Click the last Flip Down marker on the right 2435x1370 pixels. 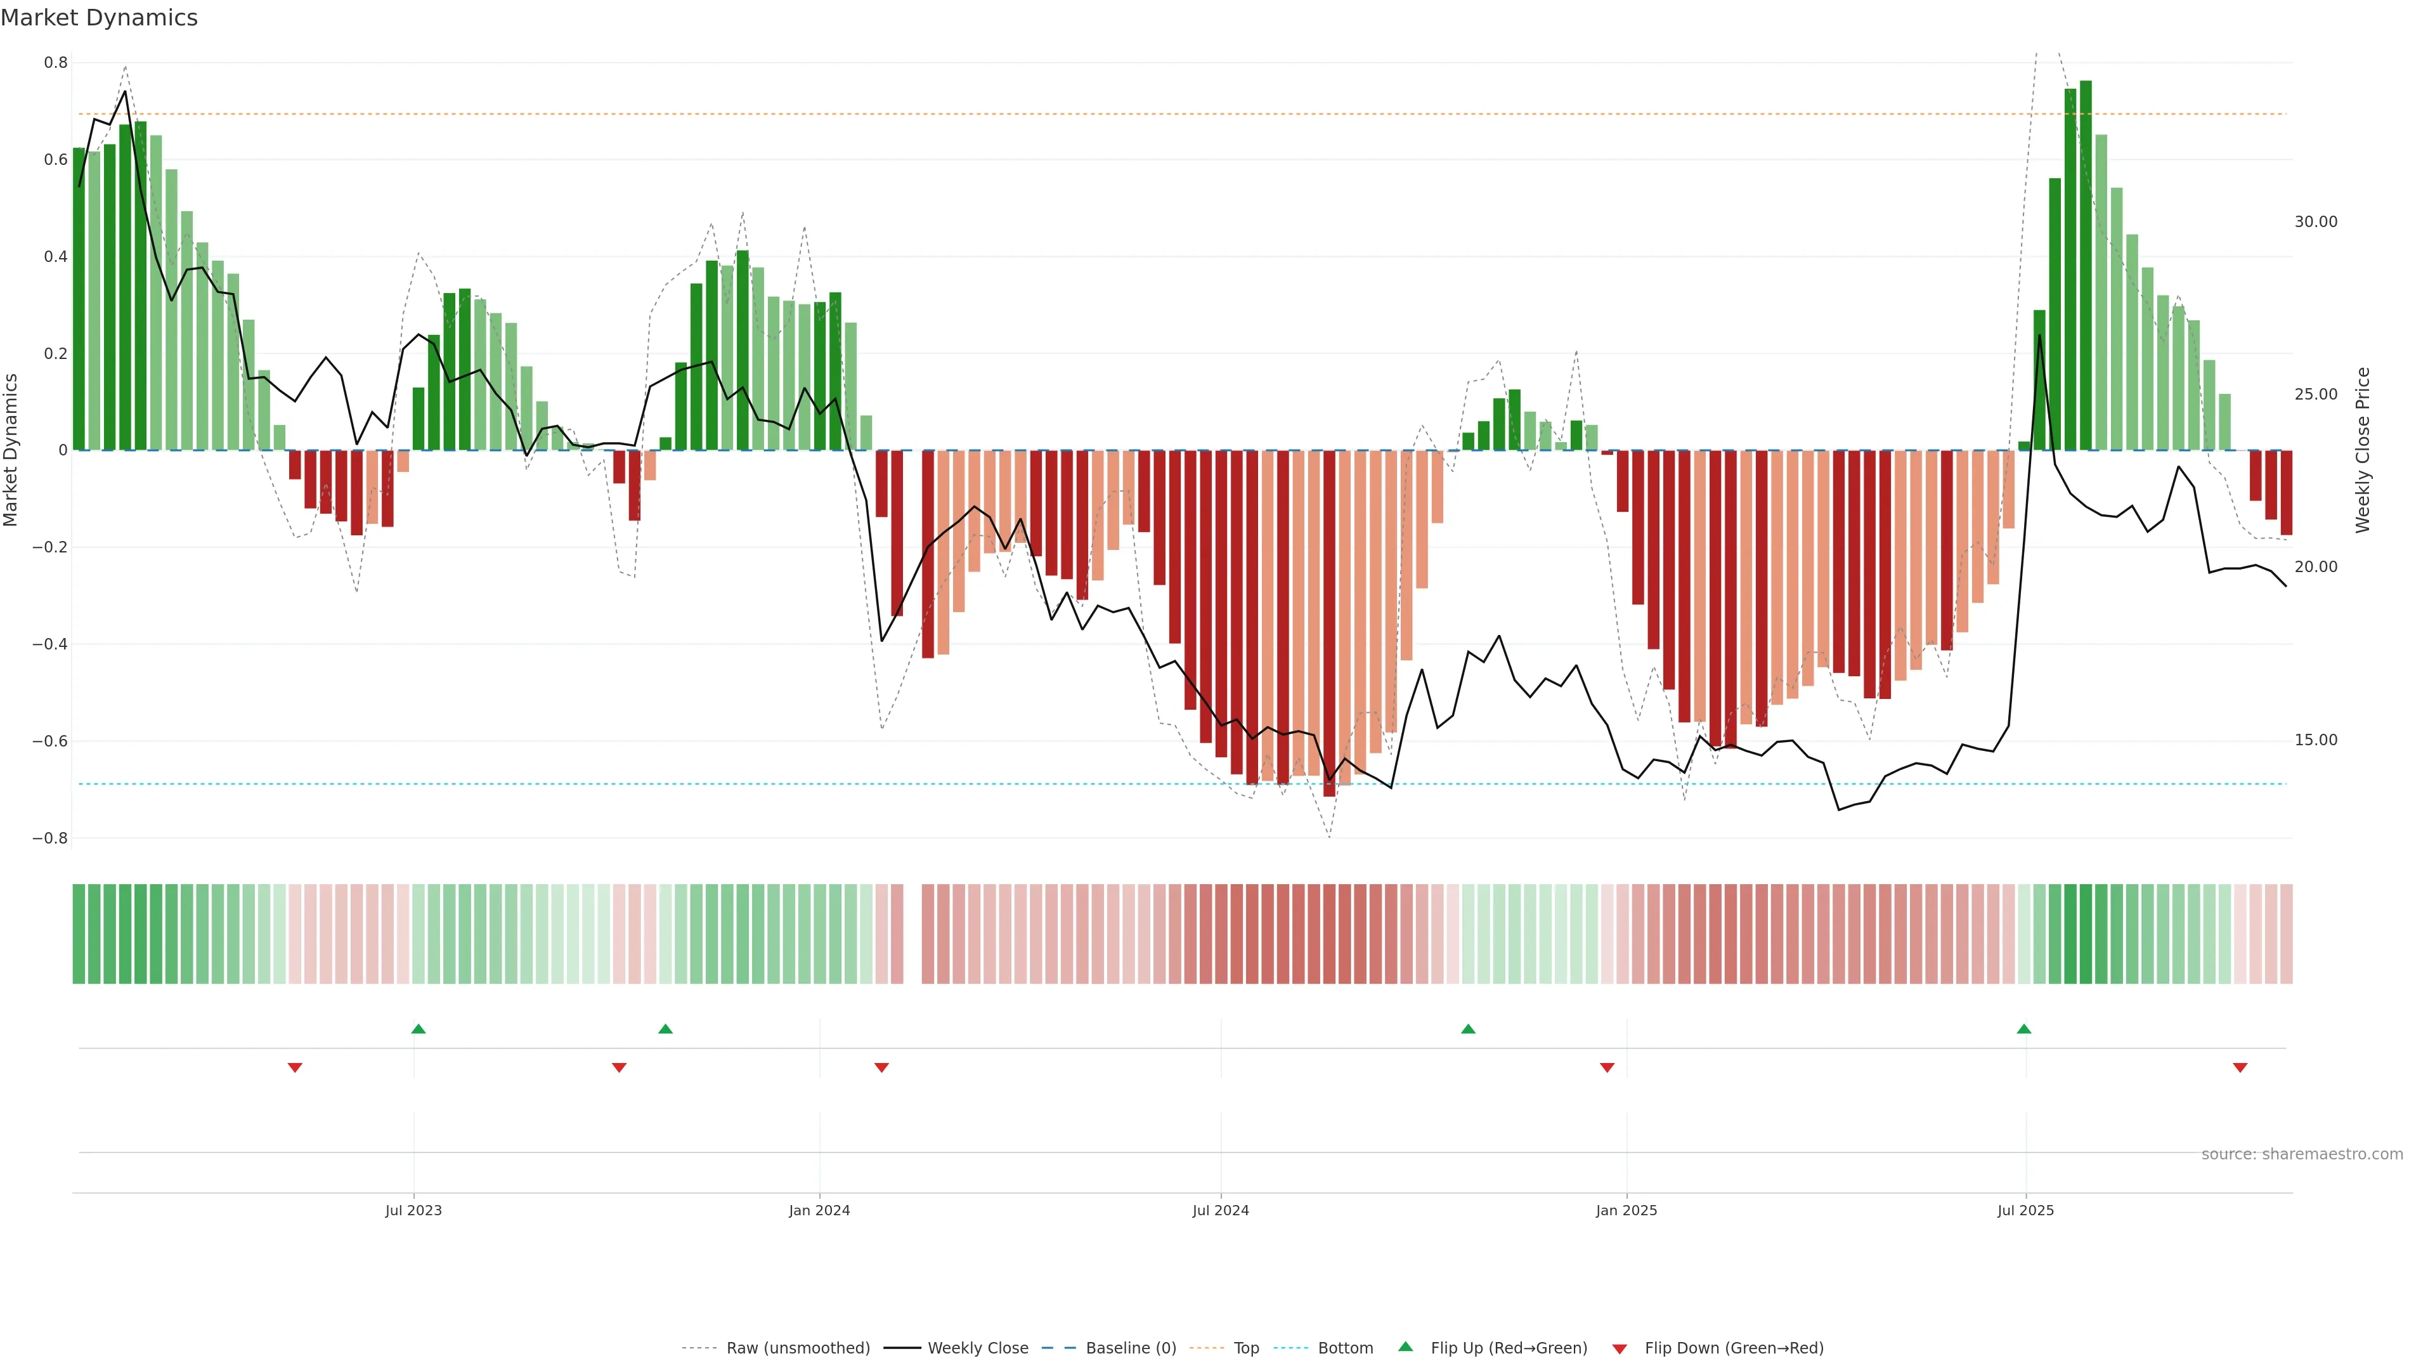(2240, 1067)
